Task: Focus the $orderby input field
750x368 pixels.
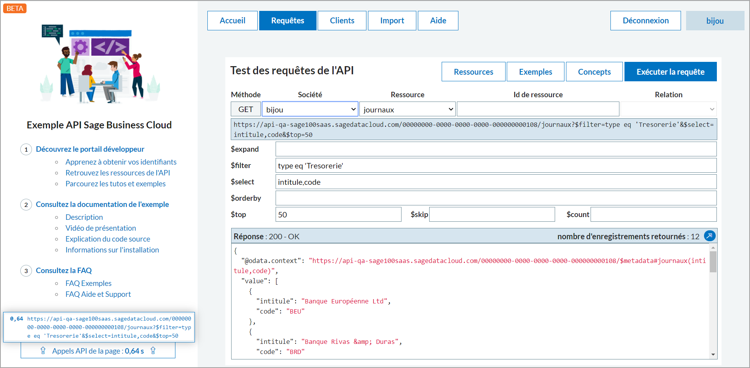Action: pyautogui.click(x=496, y=198)
